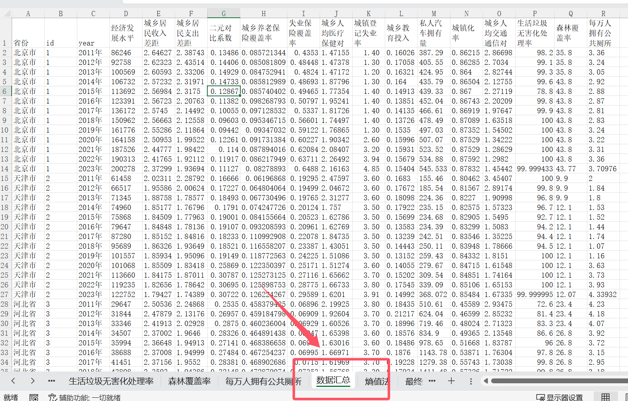Click the 经济发展水平 header cell
The width and height of the screenshot is (628, 401).
coord(126,33)
